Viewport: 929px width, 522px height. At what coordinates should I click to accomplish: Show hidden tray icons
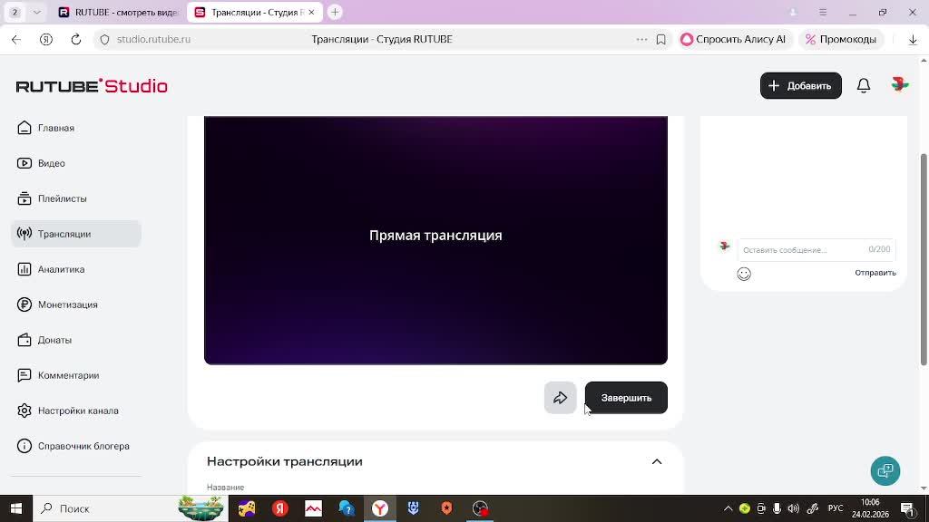[729, 508]
